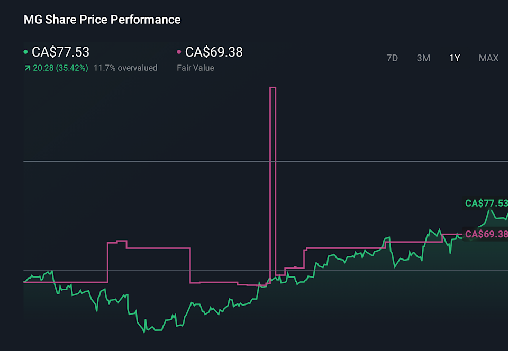Click the pink CA$69.38 chart end label
Image resolution: width=508 pixels, height=351 pixels.
pos(486,234)
